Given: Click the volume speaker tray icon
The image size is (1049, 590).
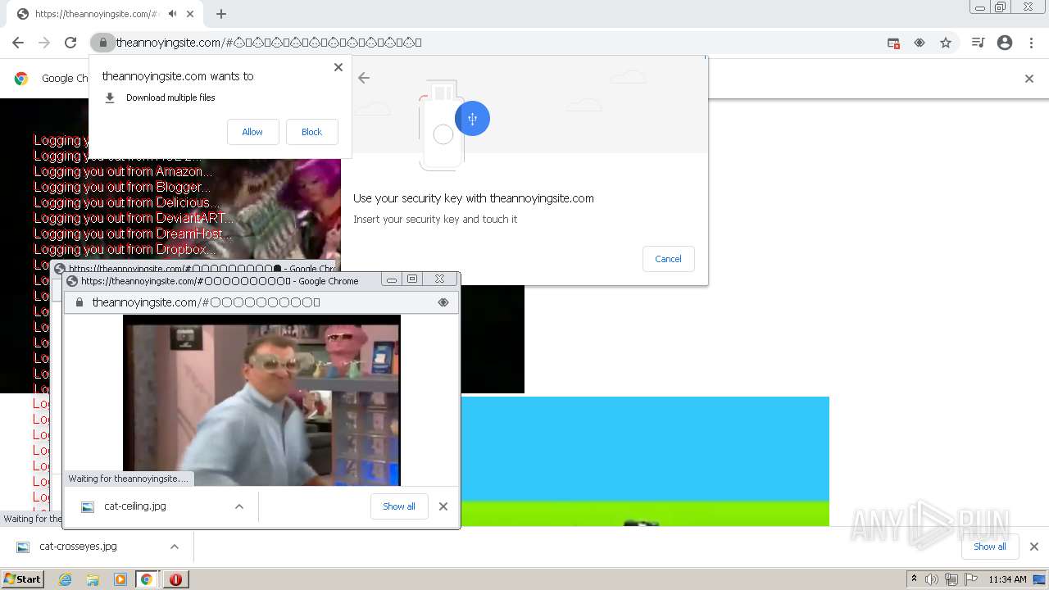Looking at the screenshot, I should pyautogui.click(x=932, y=579).
